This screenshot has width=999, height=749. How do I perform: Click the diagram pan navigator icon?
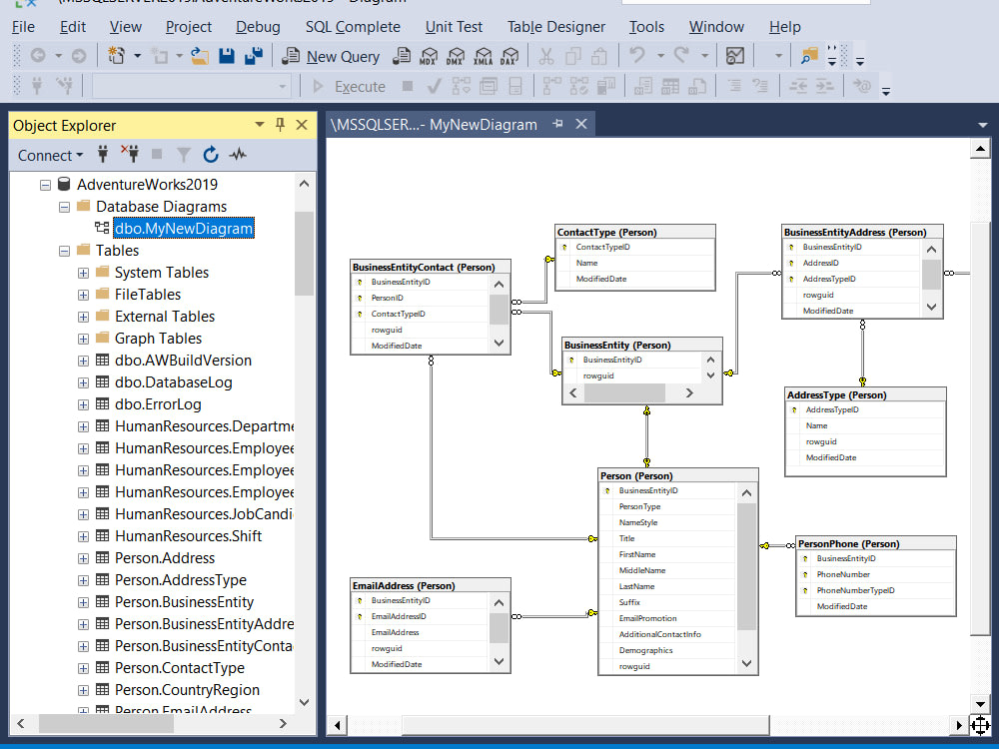click(x=980, y=725)
